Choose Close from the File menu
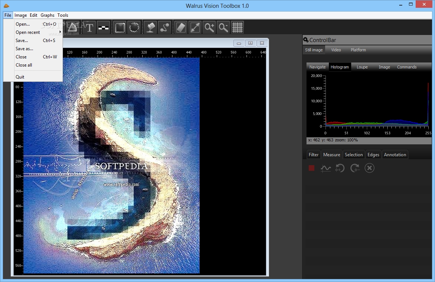 click(33, 57)
